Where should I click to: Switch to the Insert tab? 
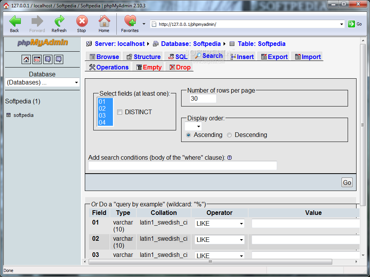coord(242,57)
